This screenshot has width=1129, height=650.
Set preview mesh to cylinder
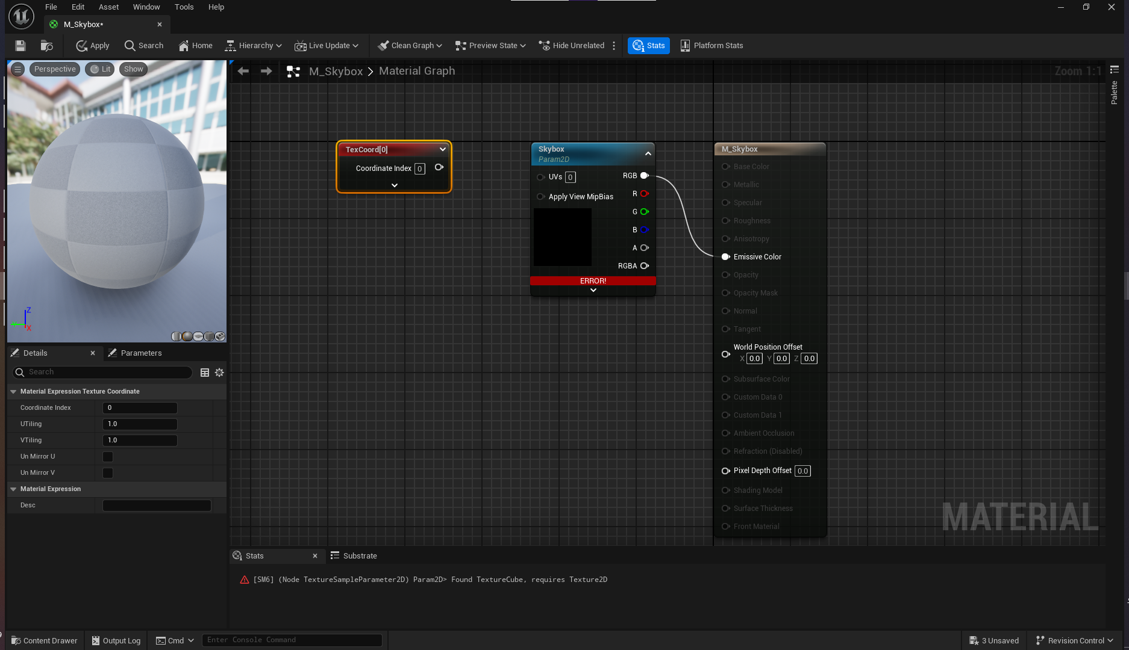click(x=177, y=336)
